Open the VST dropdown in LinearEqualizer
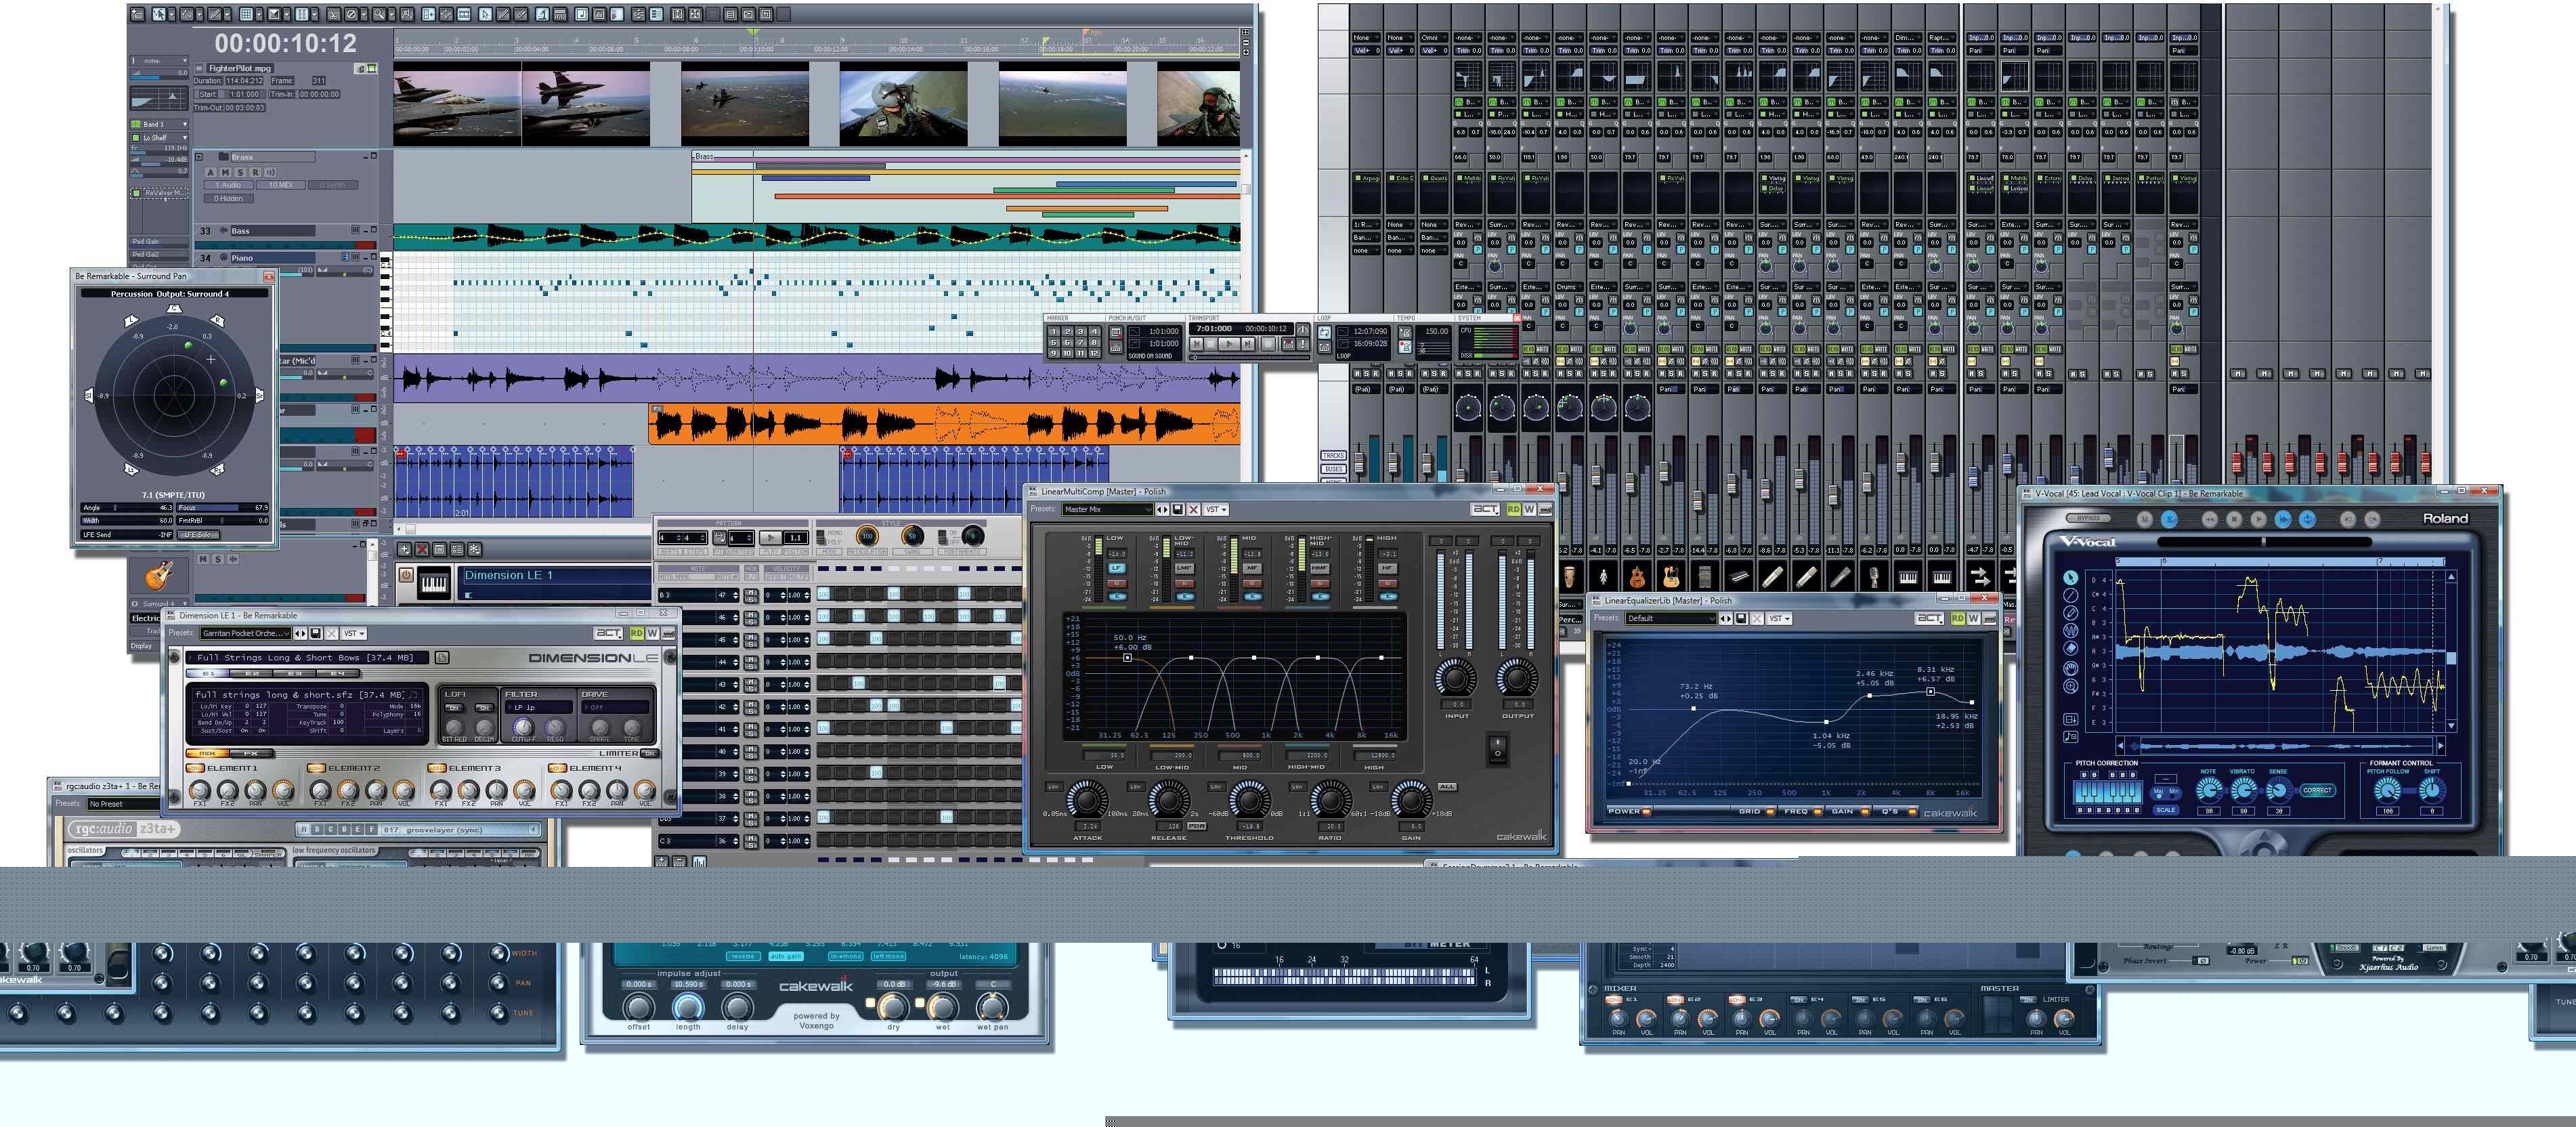2576x1127 pixels. 1779,619
